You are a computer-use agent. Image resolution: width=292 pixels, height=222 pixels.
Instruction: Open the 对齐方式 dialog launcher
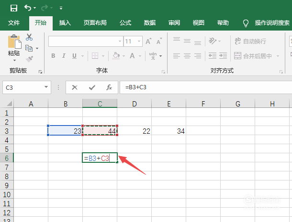(x=281, y=72)
